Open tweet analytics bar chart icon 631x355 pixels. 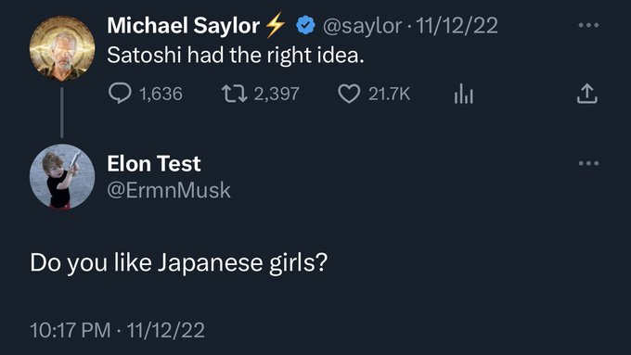point(464,94)
